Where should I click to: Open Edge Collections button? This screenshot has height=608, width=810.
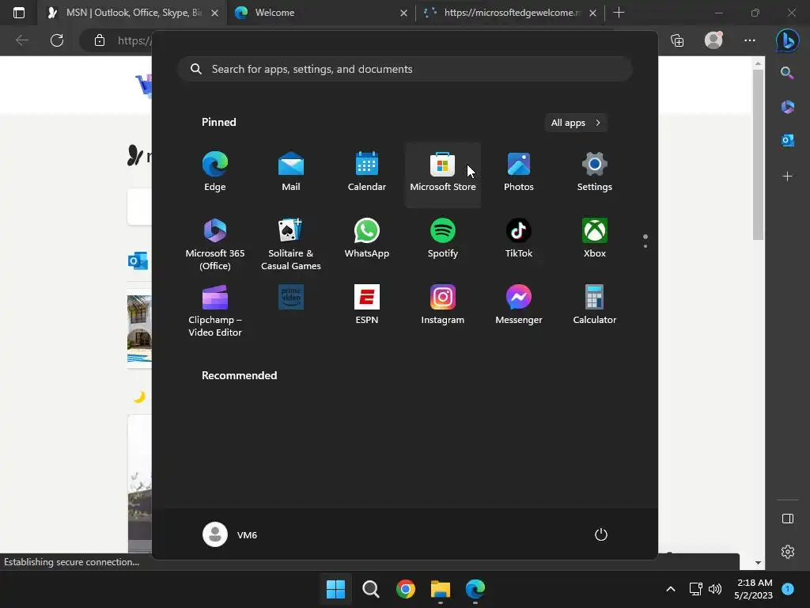(x=677, y=40)
